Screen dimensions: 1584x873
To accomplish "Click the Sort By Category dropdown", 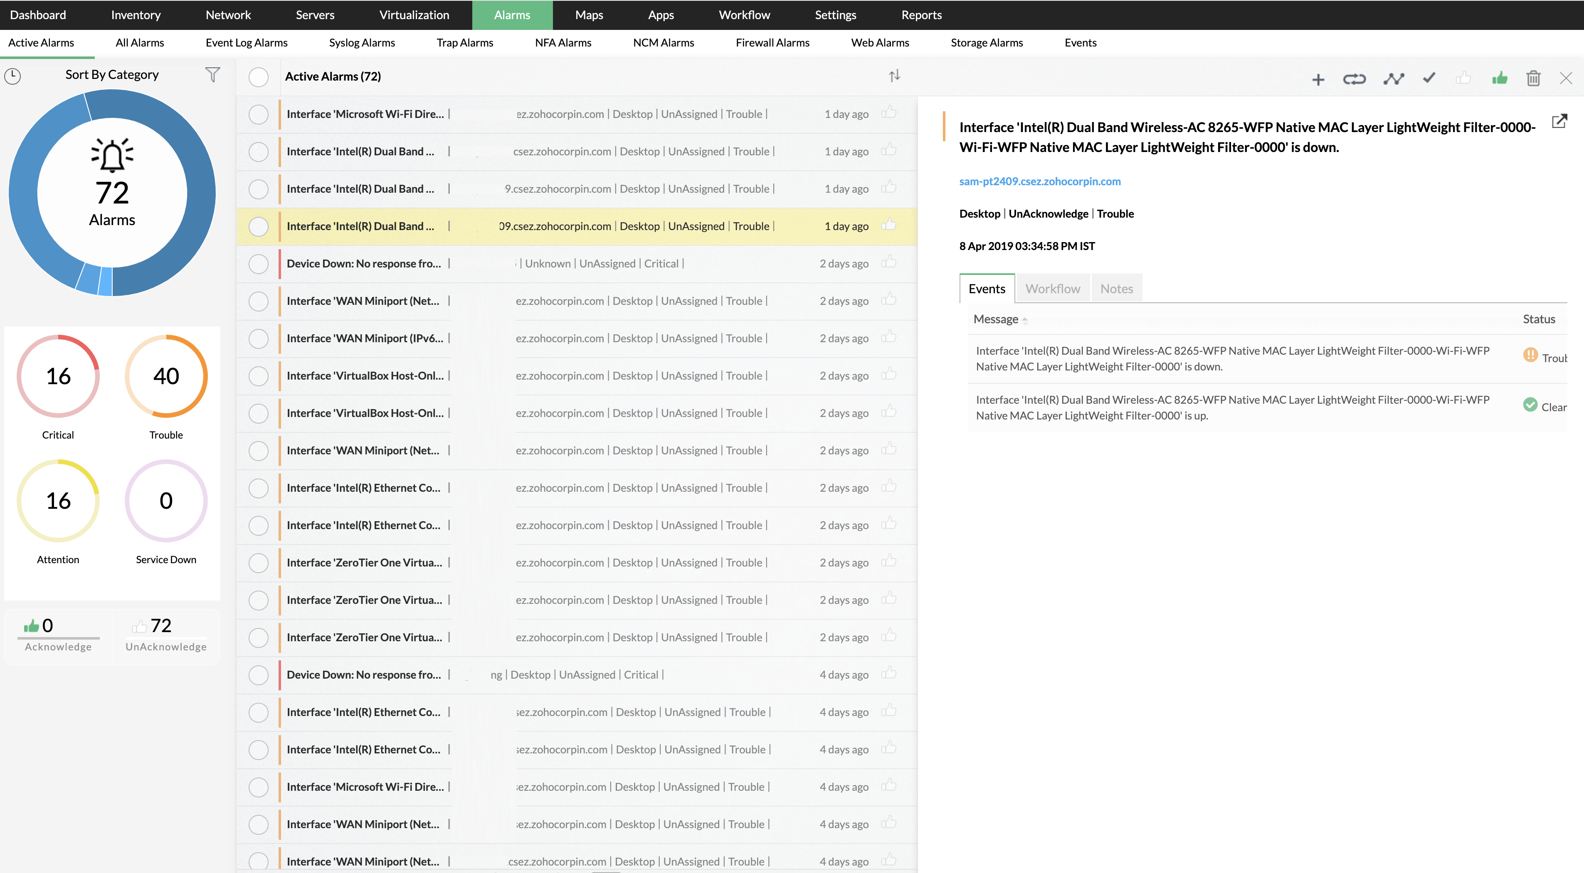I will [111, 75].
